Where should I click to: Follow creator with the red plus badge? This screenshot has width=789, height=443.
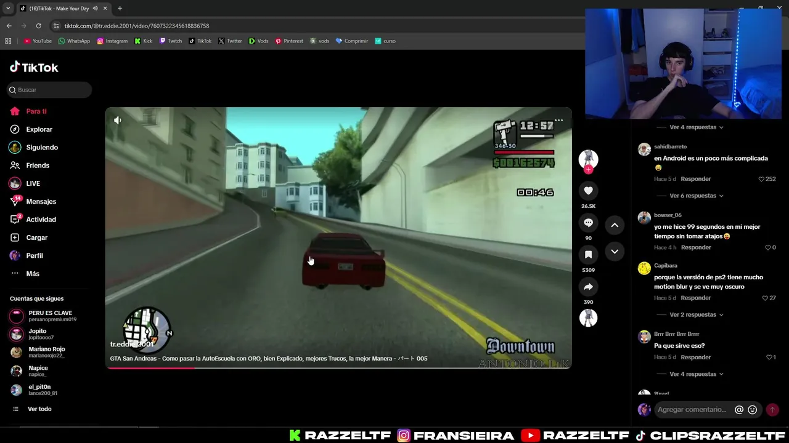click(589, 170)
